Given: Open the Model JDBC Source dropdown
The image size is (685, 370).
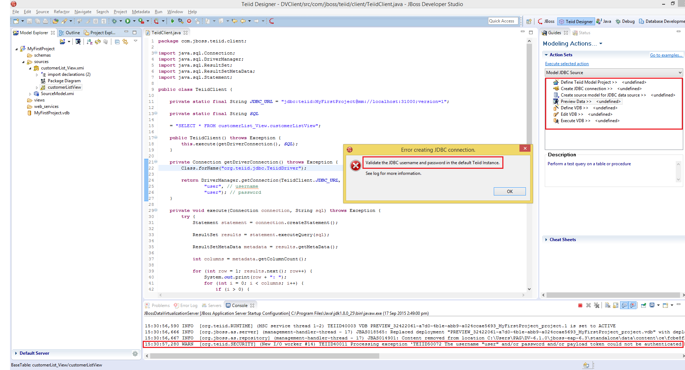Looking at the screenshot, I should click(x=679, y=72).
